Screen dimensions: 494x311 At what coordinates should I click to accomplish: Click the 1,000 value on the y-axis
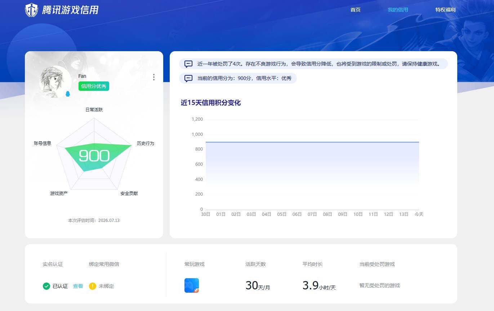197,134
